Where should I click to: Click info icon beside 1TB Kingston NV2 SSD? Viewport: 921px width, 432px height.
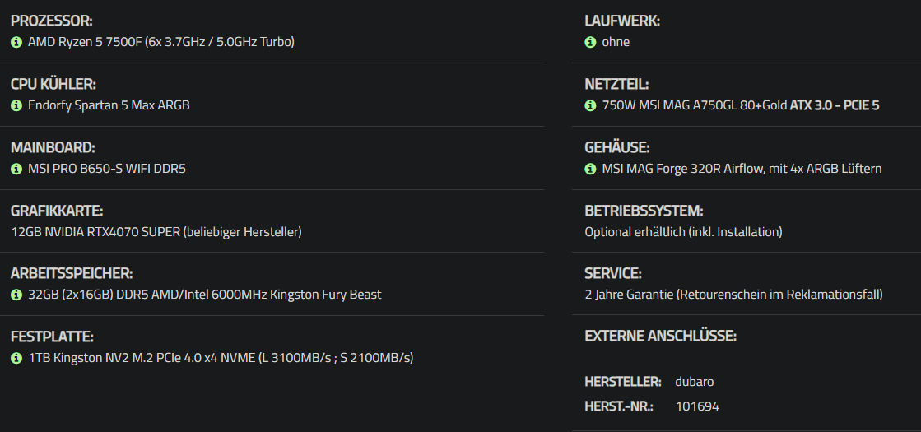click(x=16, y=358)
